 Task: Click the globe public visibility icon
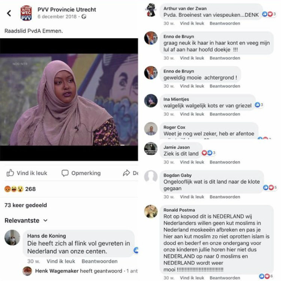point(84,17)
